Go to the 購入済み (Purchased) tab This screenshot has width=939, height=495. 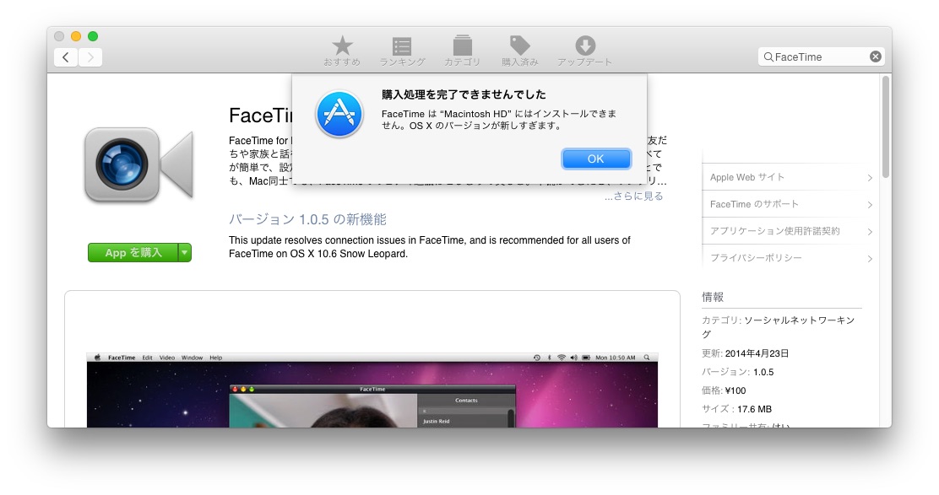[520, 51]
